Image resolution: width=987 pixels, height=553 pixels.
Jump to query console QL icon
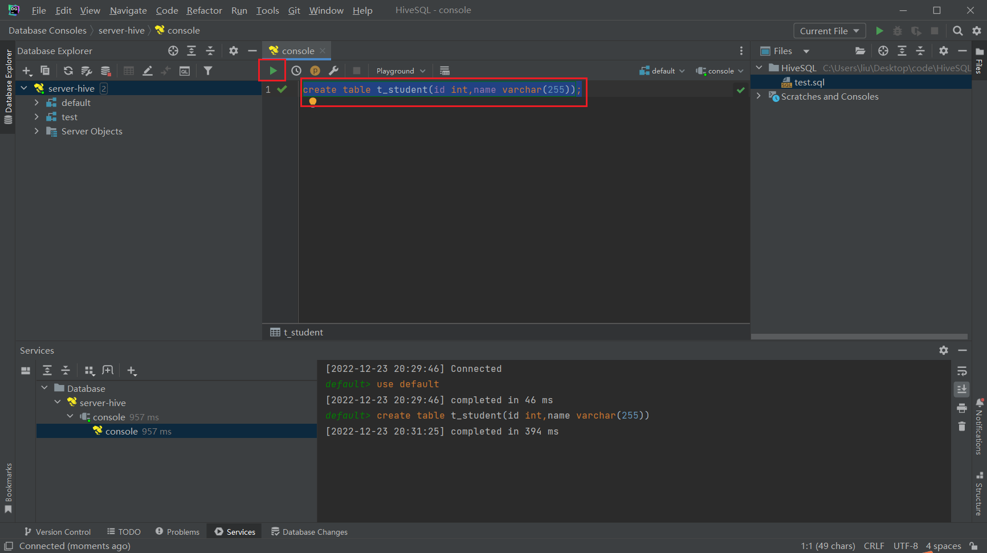(x=185, y=71)
